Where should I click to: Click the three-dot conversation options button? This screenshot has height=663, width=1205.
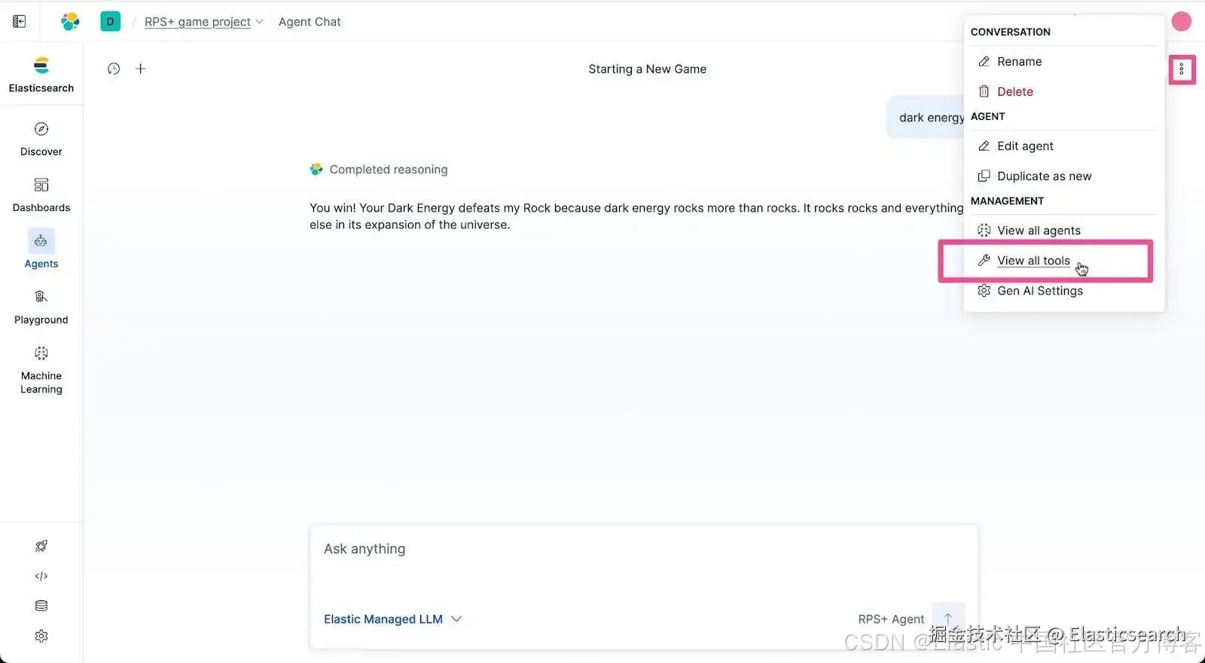pyautogui.click(x=1181, y=69)
